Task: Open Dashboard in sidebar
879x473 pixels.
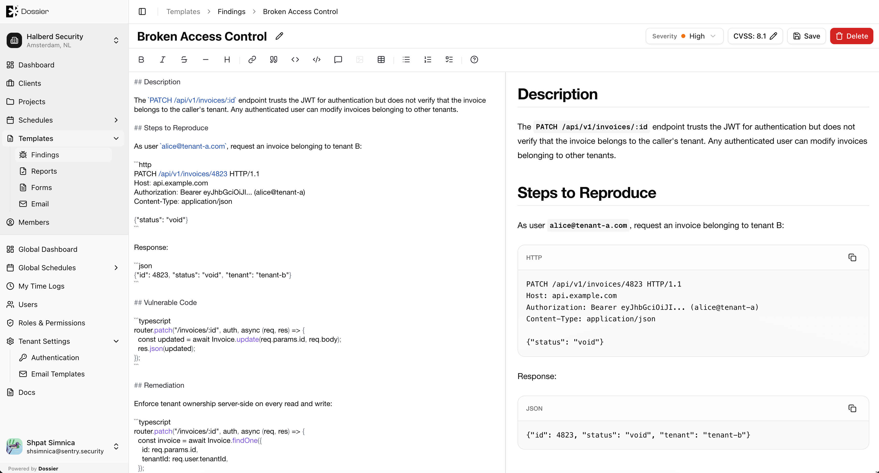Action: [x=64, y=65]
